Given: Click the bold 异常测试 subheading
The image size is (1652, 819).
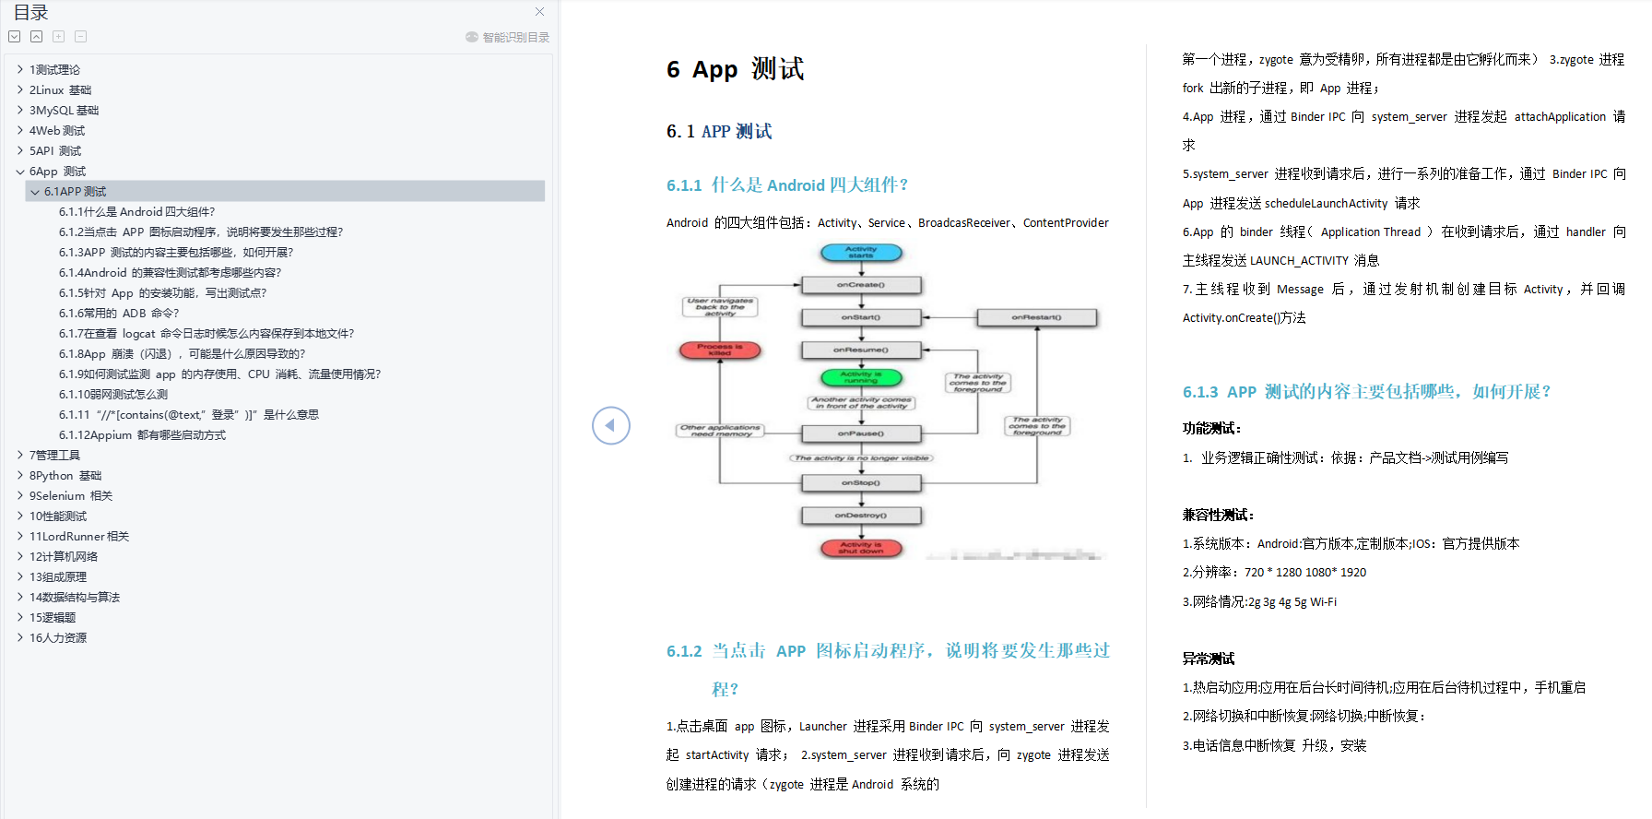Looking at the screenshot, I should point(1209,659).
